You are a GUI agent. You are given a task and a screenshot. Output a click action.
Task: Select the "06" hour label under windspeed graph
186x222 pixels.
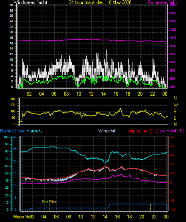54,94
